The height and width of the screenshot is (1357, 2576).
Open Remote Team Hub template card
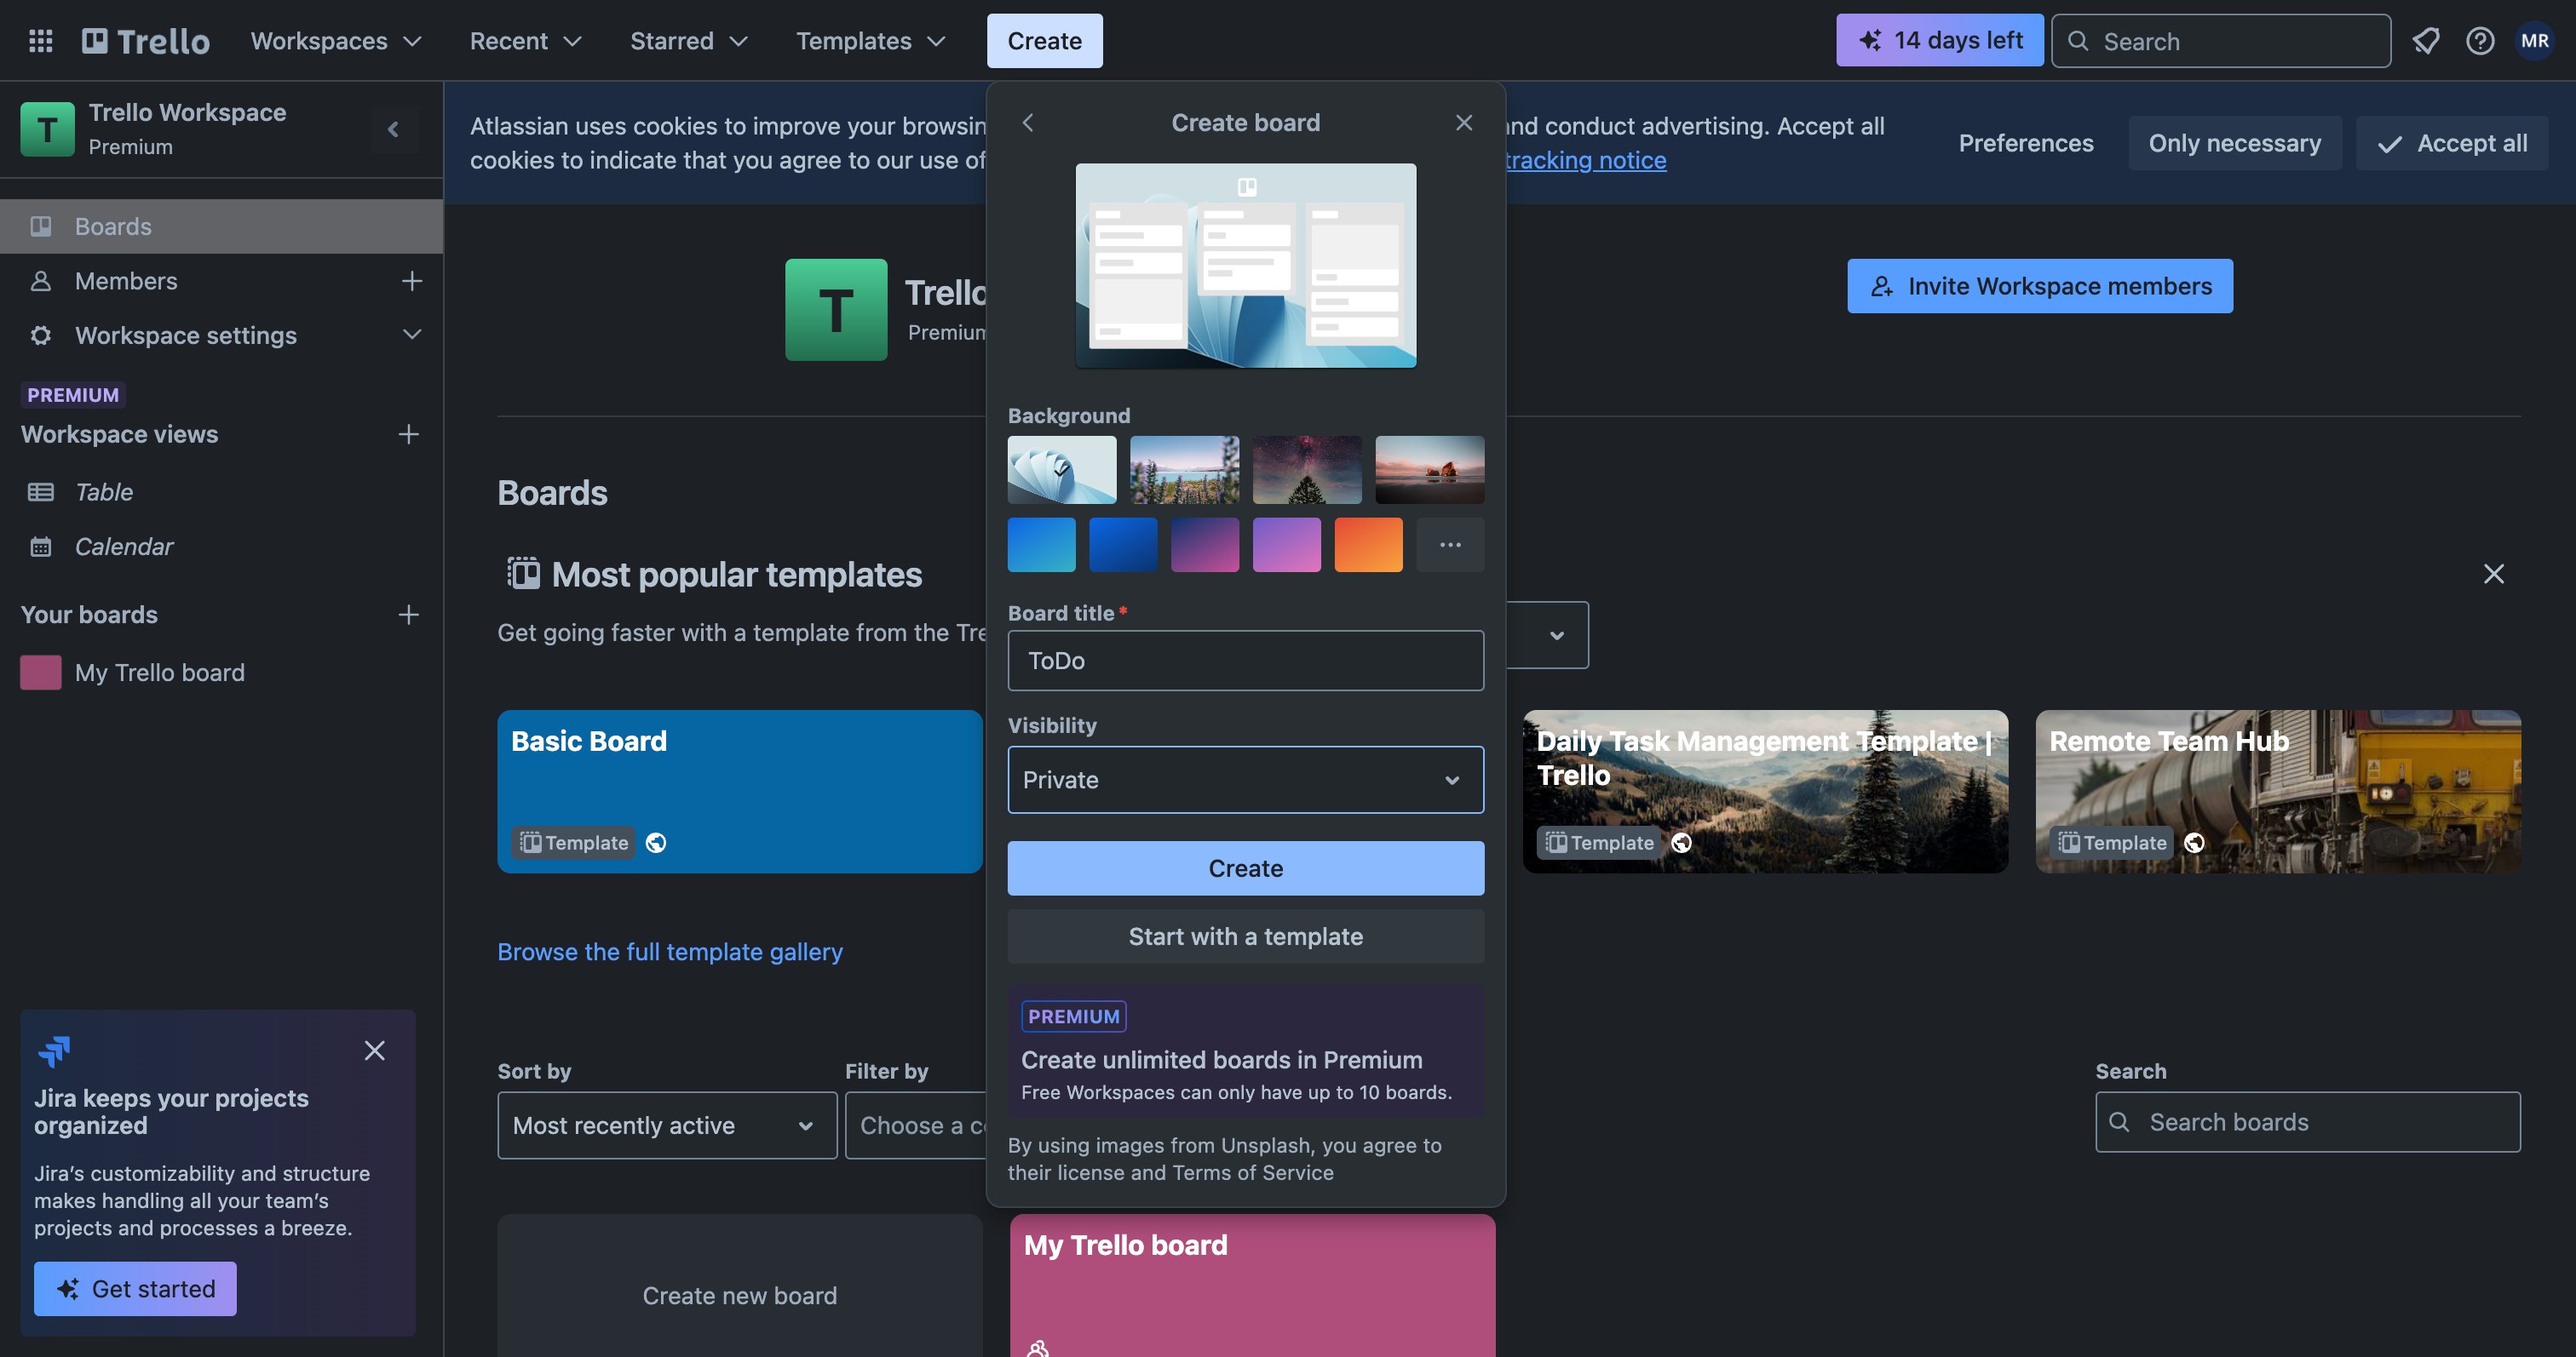(2278, 792)
